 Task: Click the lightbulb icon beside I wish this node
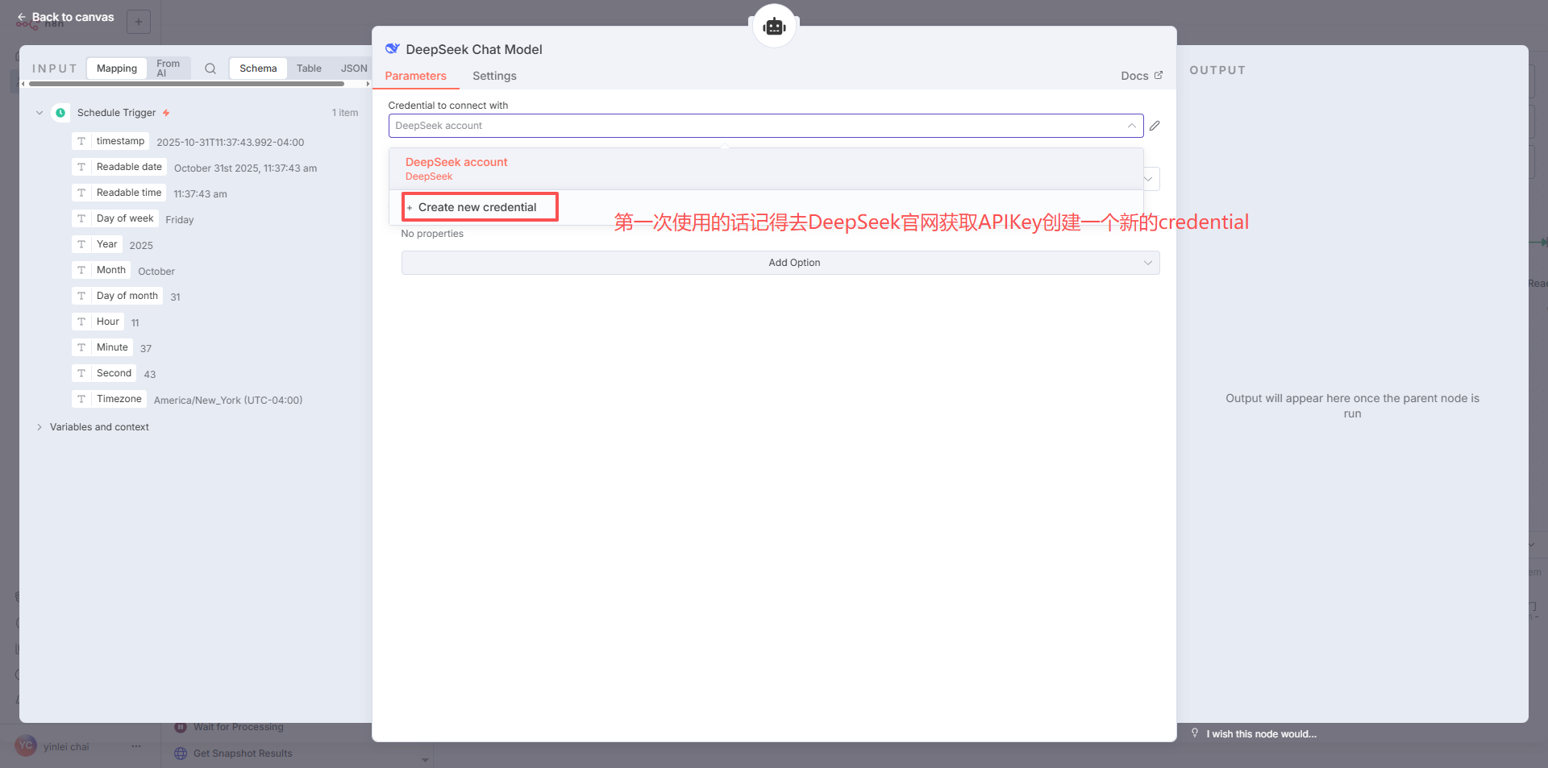(x=1195, y=733)
